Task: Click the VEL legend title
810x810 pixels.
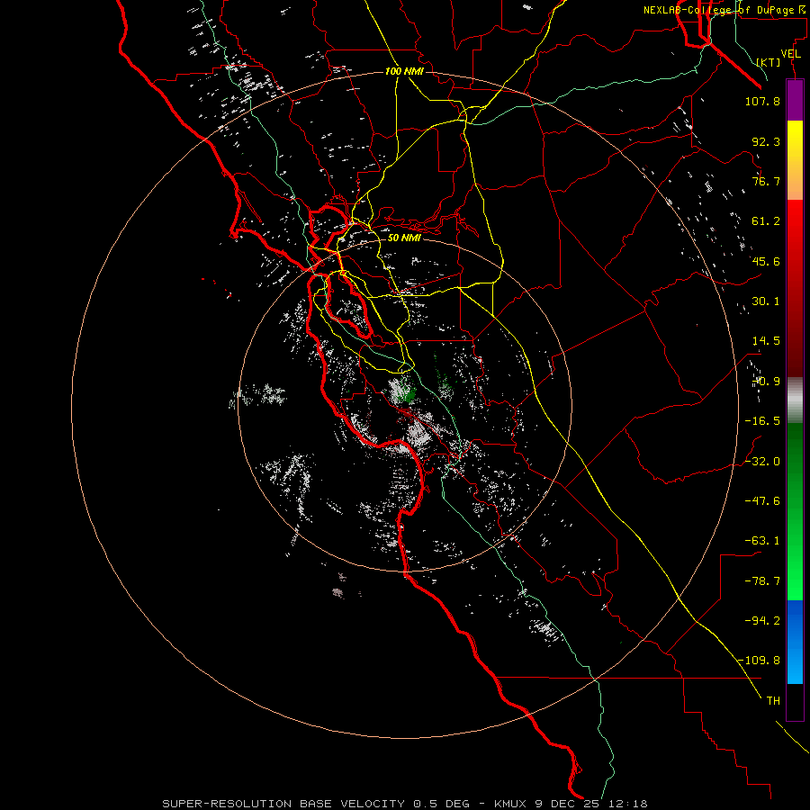Action: [791, 54]
